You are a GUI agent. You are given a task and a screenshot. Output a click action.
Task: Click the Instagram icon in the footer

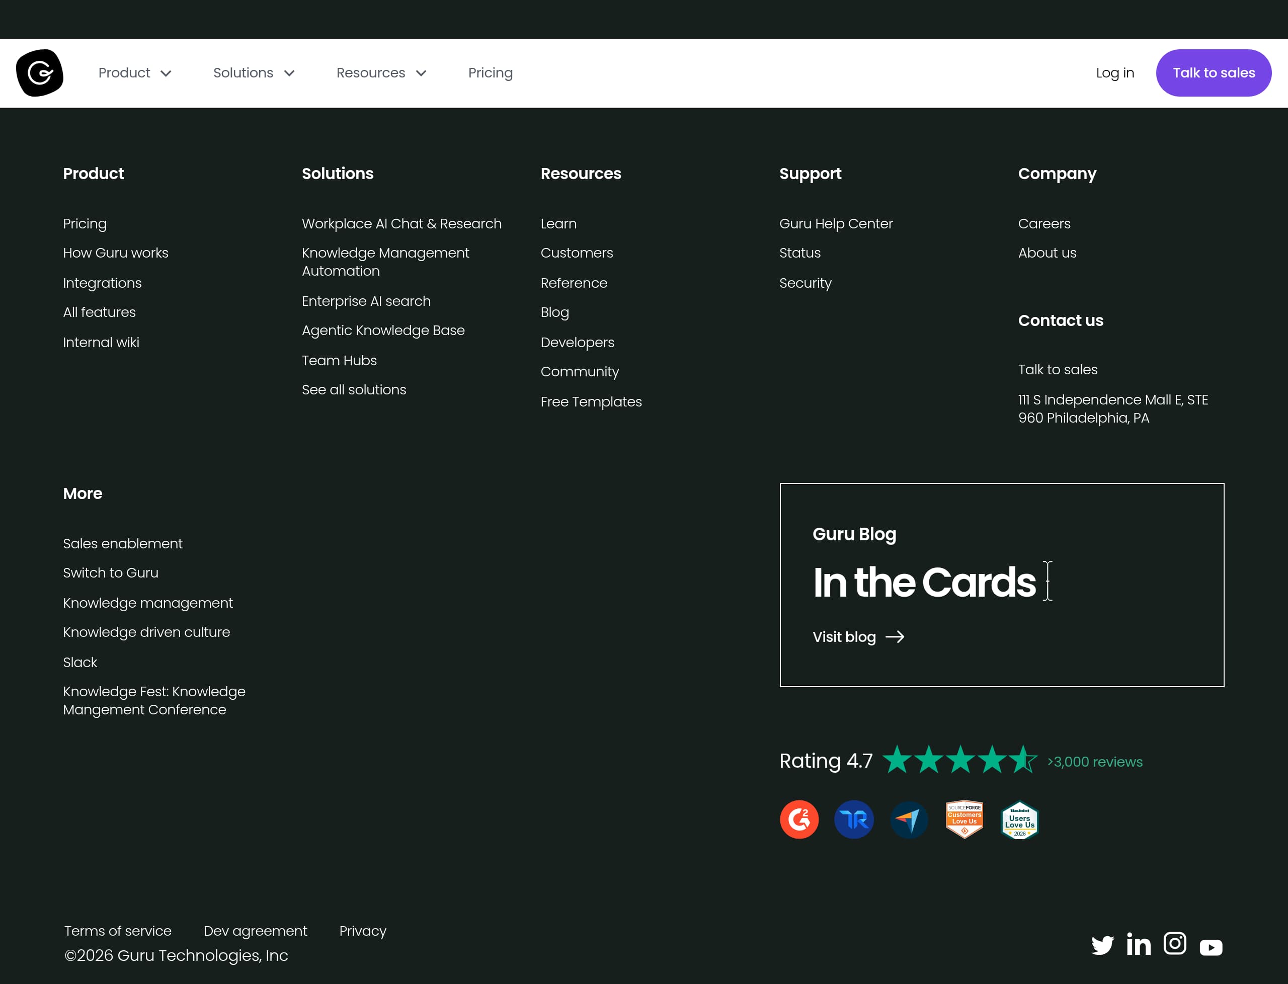1175,944
